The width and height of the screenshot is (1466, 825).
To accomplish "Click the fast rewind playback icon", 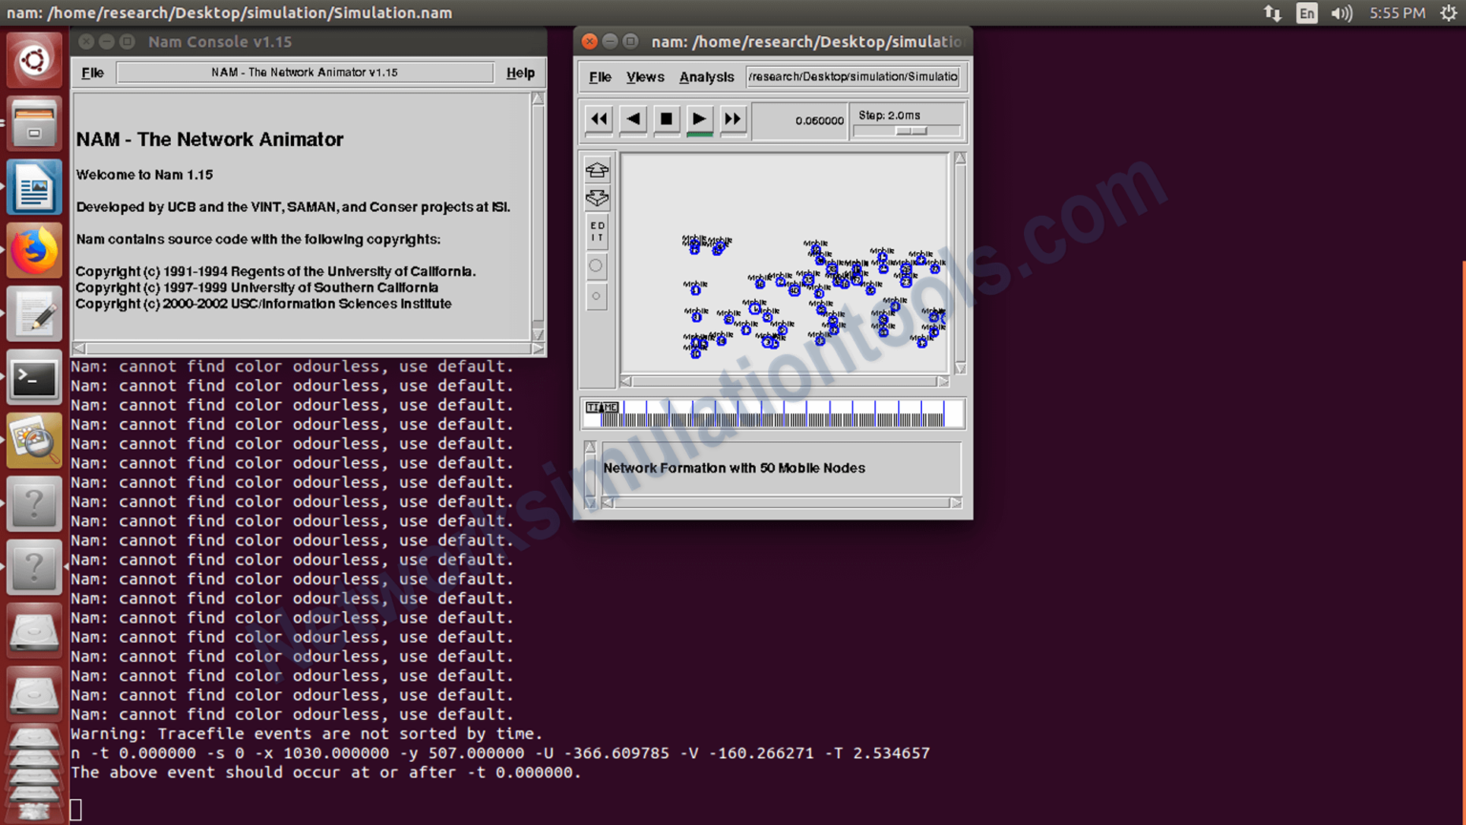I will 598,118.
